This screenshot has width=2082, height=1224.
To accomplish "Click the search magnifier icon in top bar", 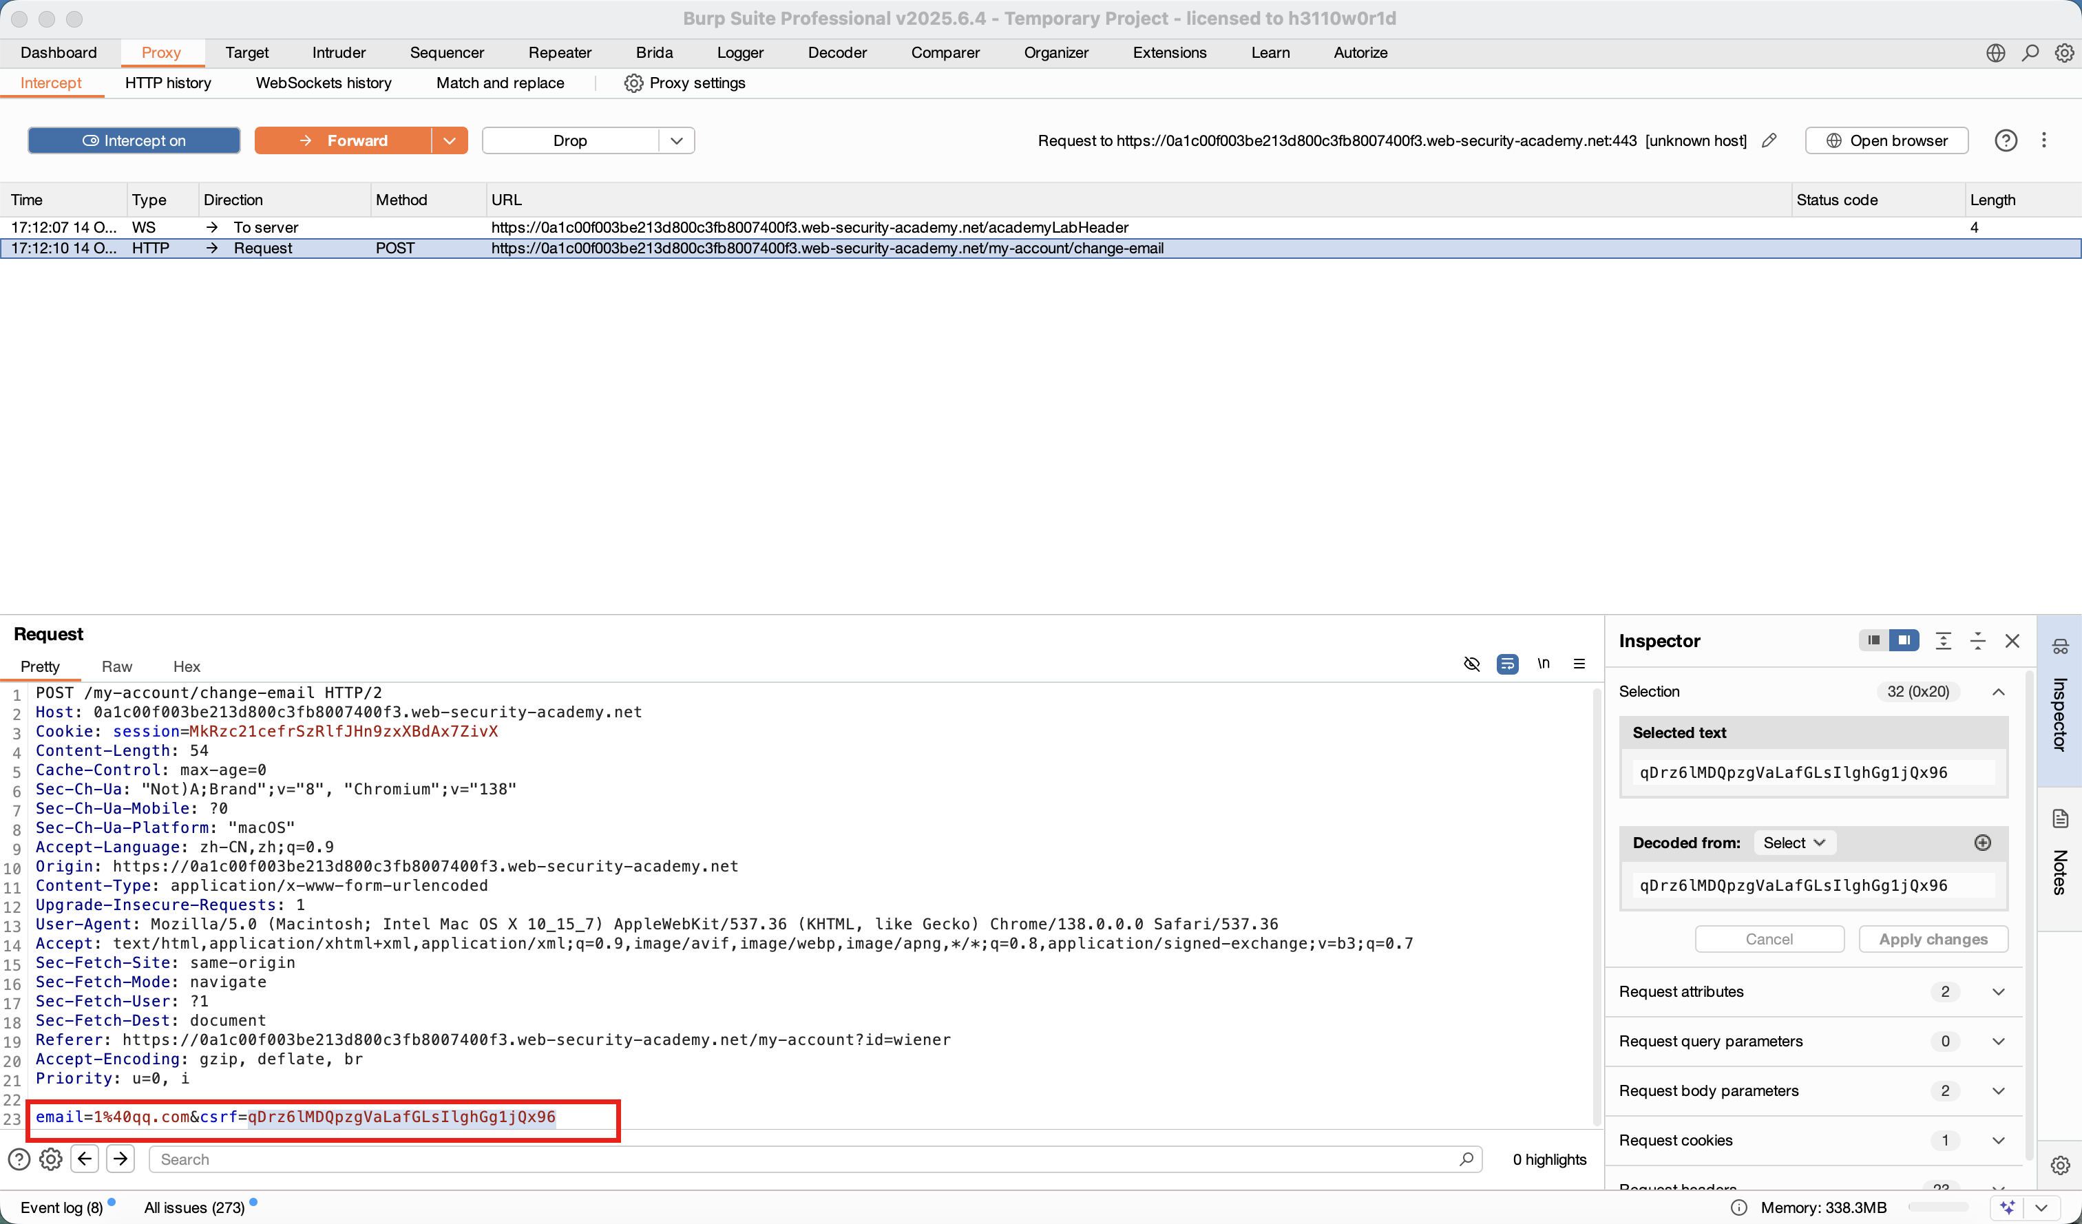I will (2030, 53).
